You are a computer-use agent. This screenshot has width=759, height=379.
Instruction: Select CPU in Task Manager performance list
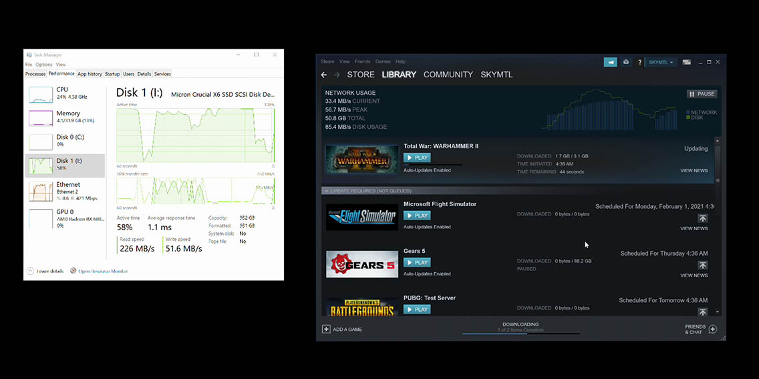(x=65, y=95)
